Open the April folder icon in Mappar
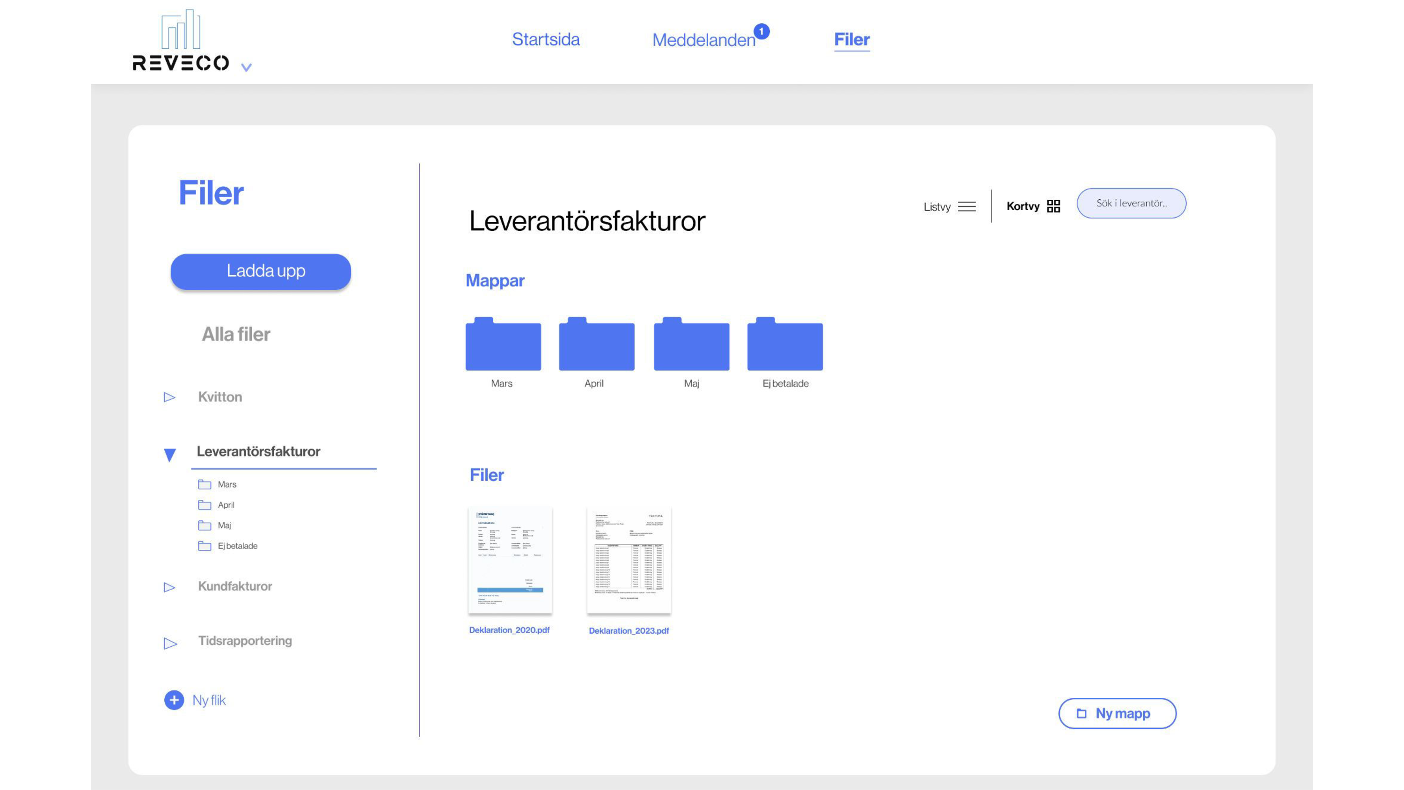 click(x=596, y=344)
